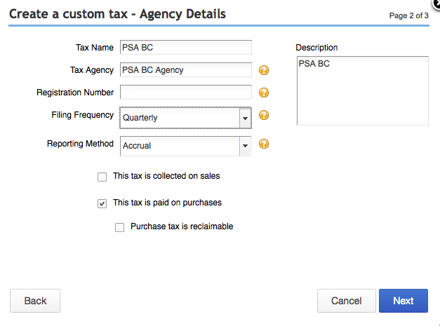Uncheck 'This tax is paid on purchases'
This screenshot has height=326, width=440.
[102, 203]
